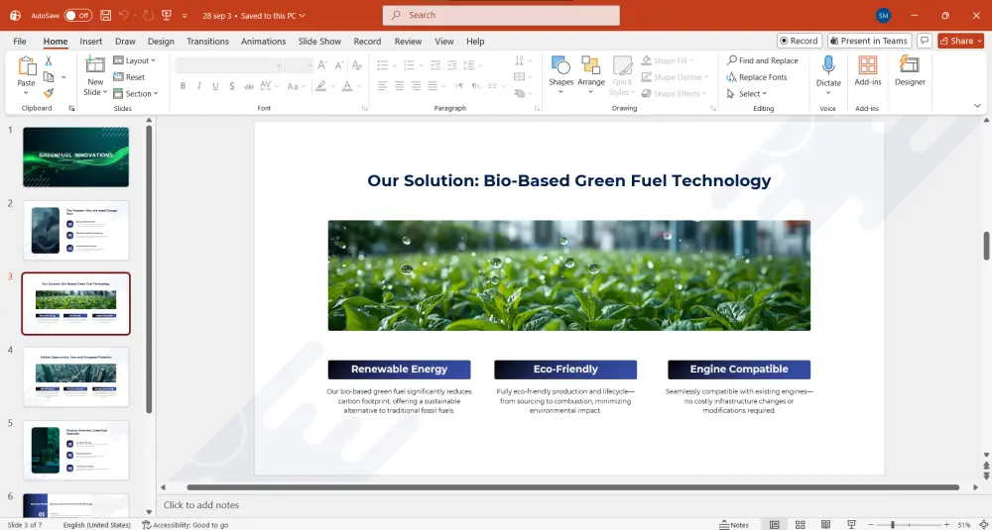Viewport: 992px width, 530px height.
Task: Click the Undo arrow in title bar
Action: [x=125, y=15]
